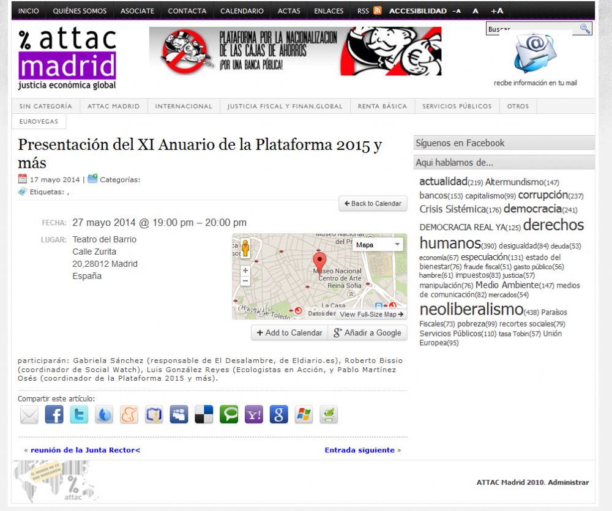
Task: Select the EUROVEGAS category tab
Action: pos(39,121)
